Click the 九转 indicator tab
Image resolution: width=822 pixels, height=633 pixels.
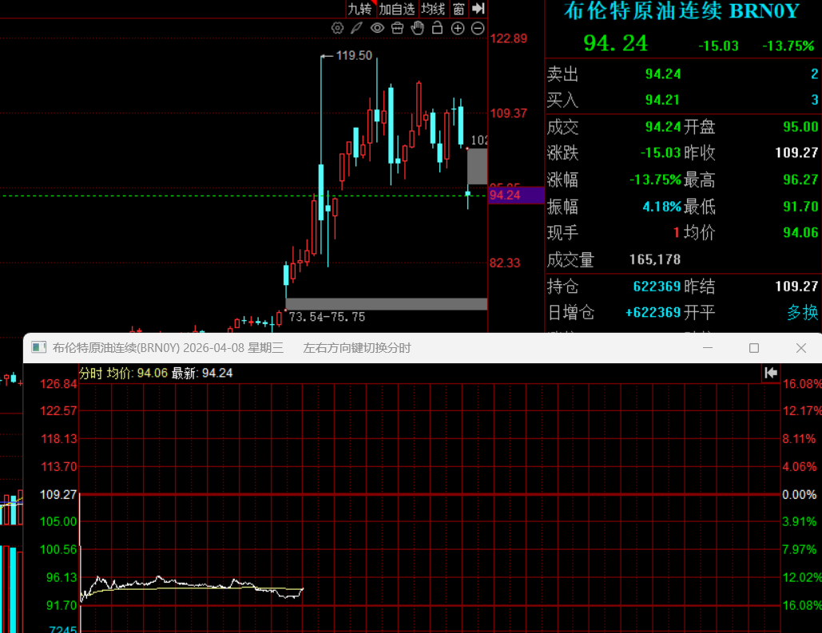(x=360, y=9)
